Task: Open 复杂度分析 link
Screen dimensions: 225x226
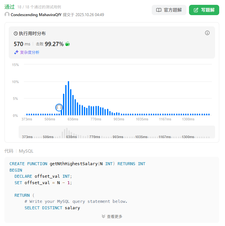Action: (x=30, y=52)
